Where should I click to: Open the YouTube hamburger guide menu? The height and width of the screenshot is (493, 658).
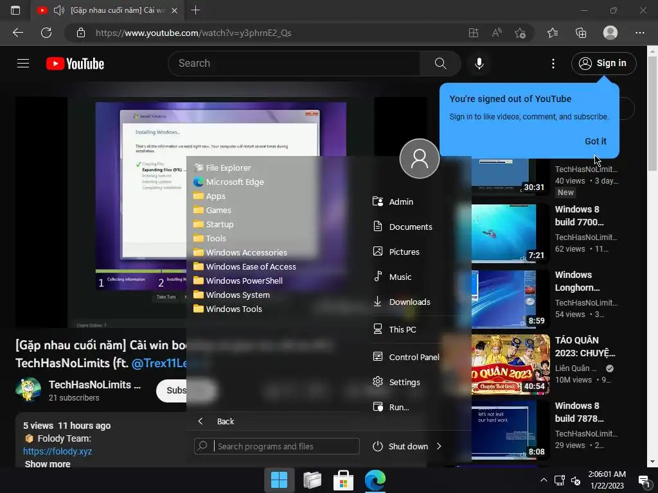coord(23,64)
